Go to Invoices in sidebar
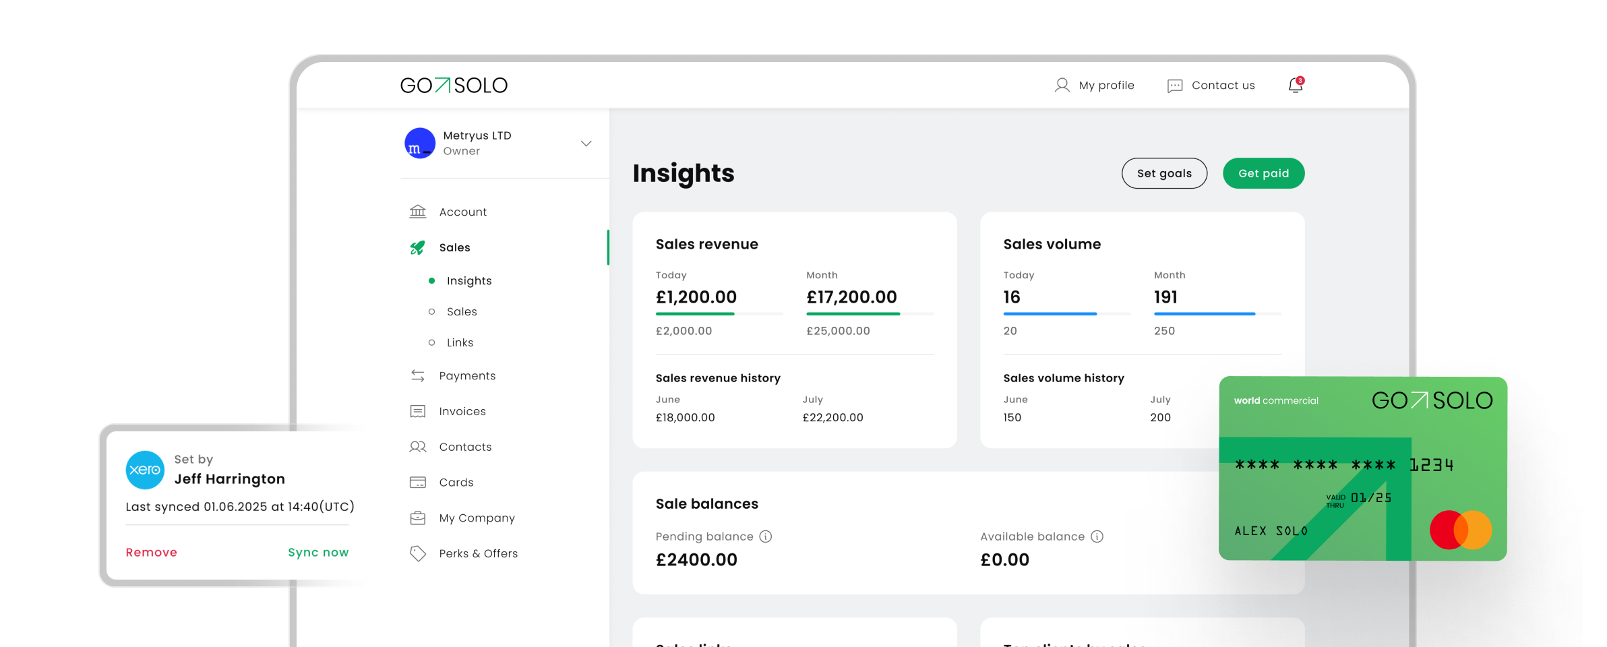This screenshot has width=1607, height=647. (462, 411)
